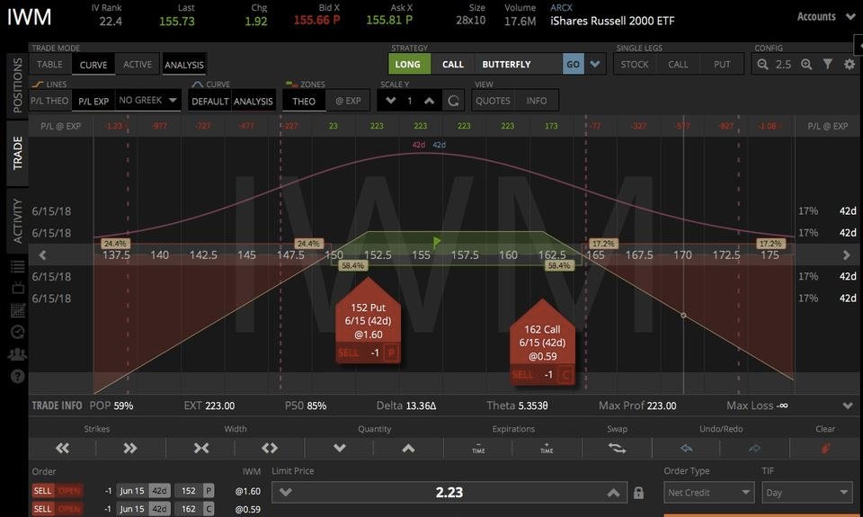Viewport: 863px width, 517px height.
Task: Pan strike axis right with arrow
Action: [x=847, y=255]
